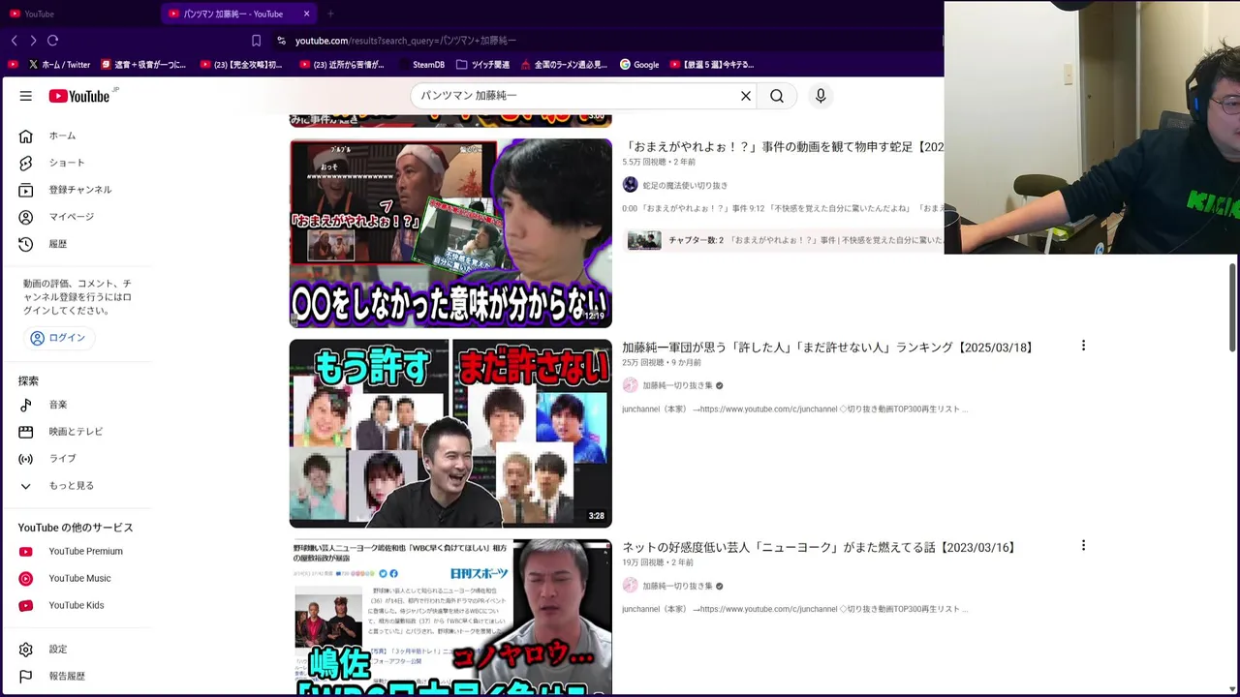This screenshot has width=1240, height=697.
Task: Click browser back arrow
Action: pyautogui.click(x=15, y=41)
